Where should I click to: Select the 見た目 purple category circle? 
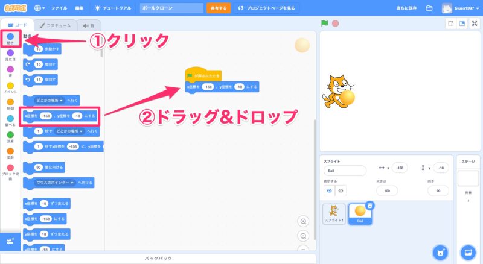[x=10, y=53]
